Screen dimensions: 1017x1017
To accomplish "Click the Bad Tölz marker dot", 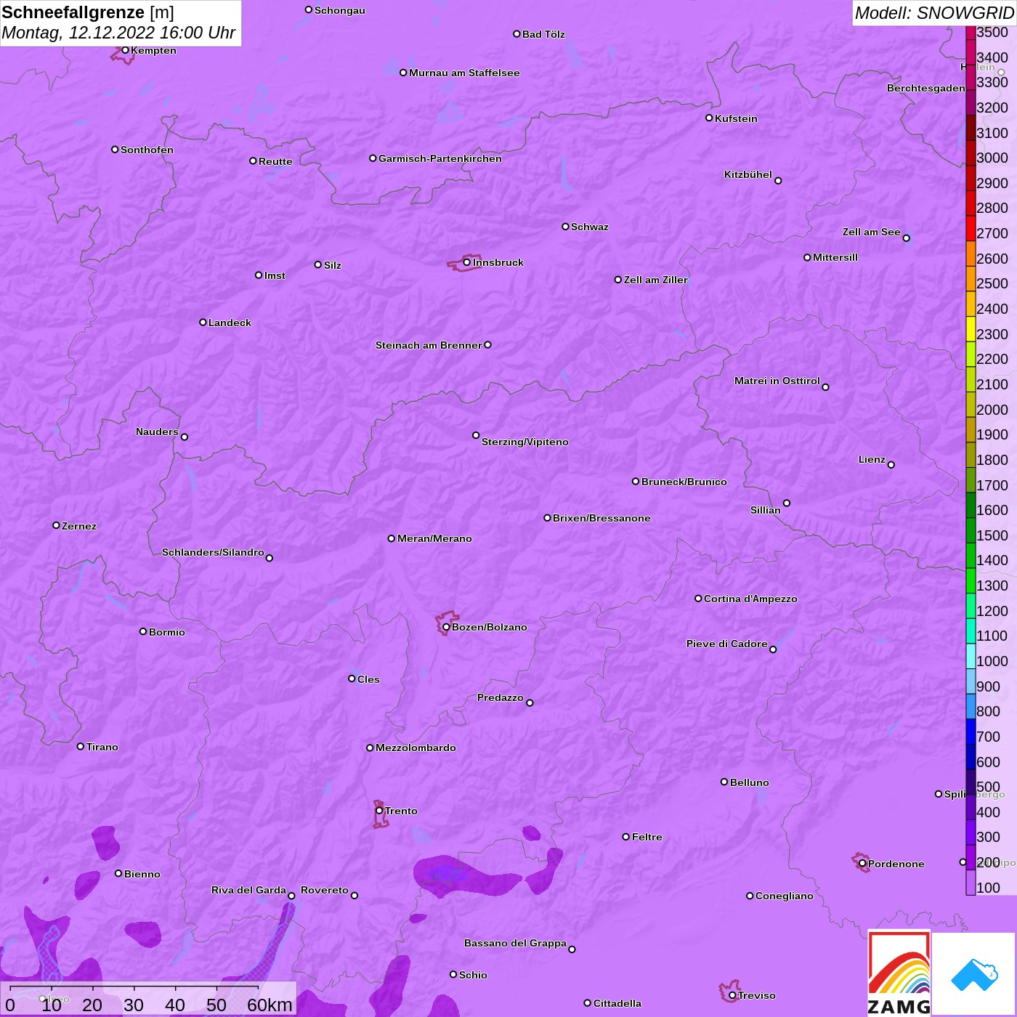I will (516, 34).
